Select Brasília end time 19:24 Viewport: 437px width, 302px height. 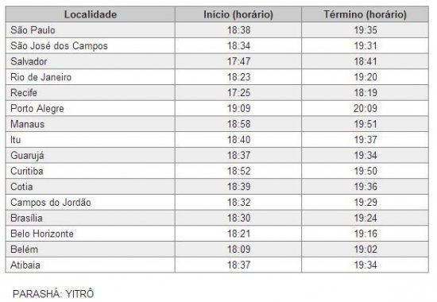[x=365, y=218]
